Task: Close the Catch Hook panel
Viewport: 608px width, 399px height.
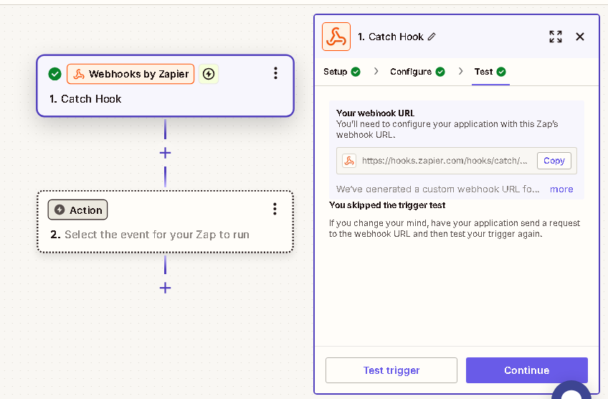Action: pos(580,37)
